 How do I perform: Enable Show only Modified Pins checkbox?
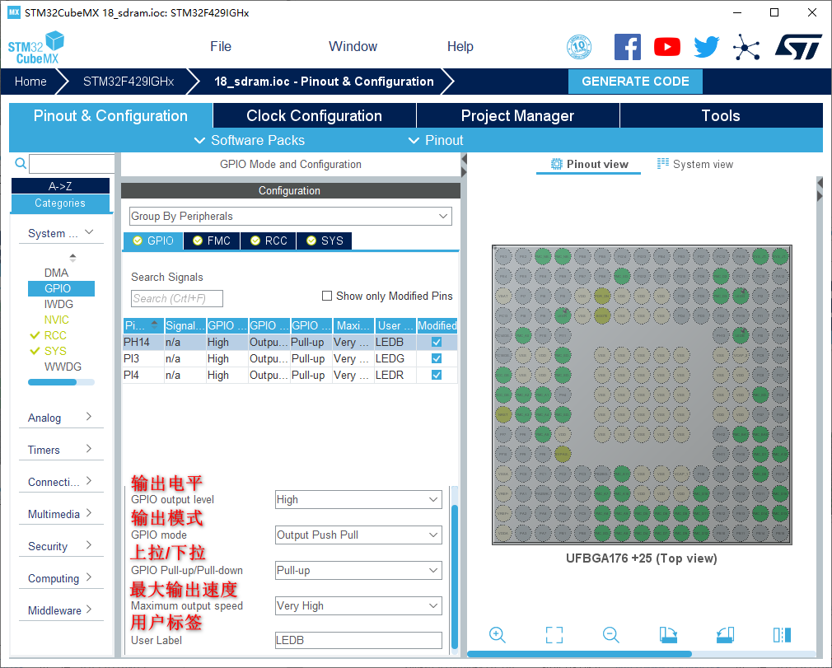click(327, 296)
